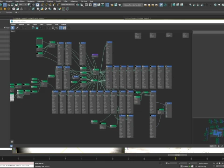Click the pink MAXScript listener field
224x168 pixels.
[x=17, y=163]
